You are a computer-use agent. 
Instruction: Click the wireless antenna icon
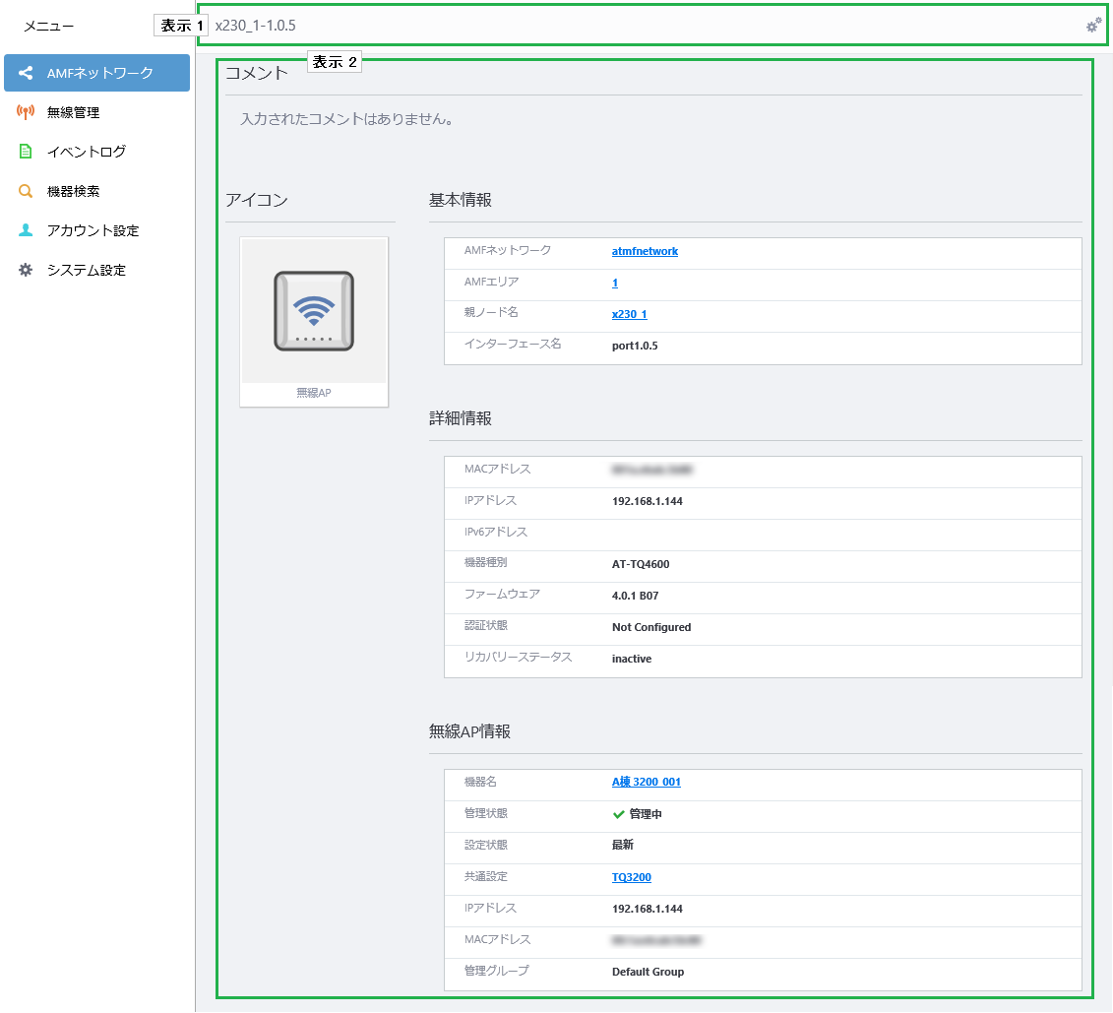[26, 112]
